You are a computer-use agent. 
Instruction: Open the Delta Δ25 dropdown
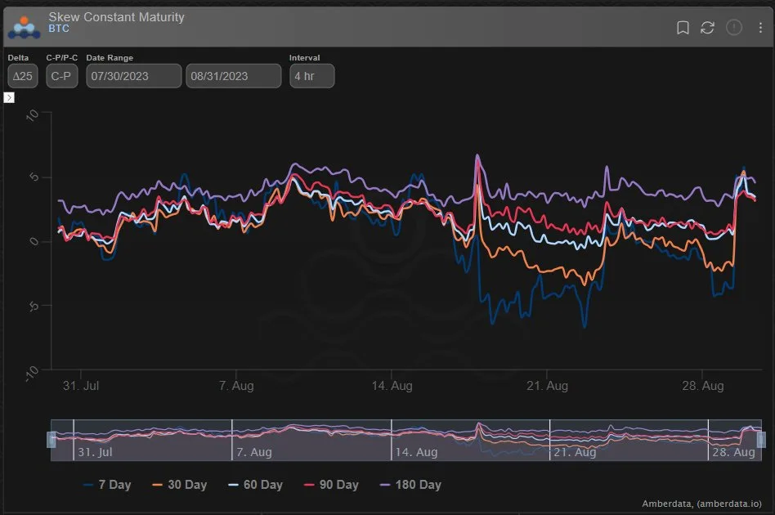tap(23, 76)
